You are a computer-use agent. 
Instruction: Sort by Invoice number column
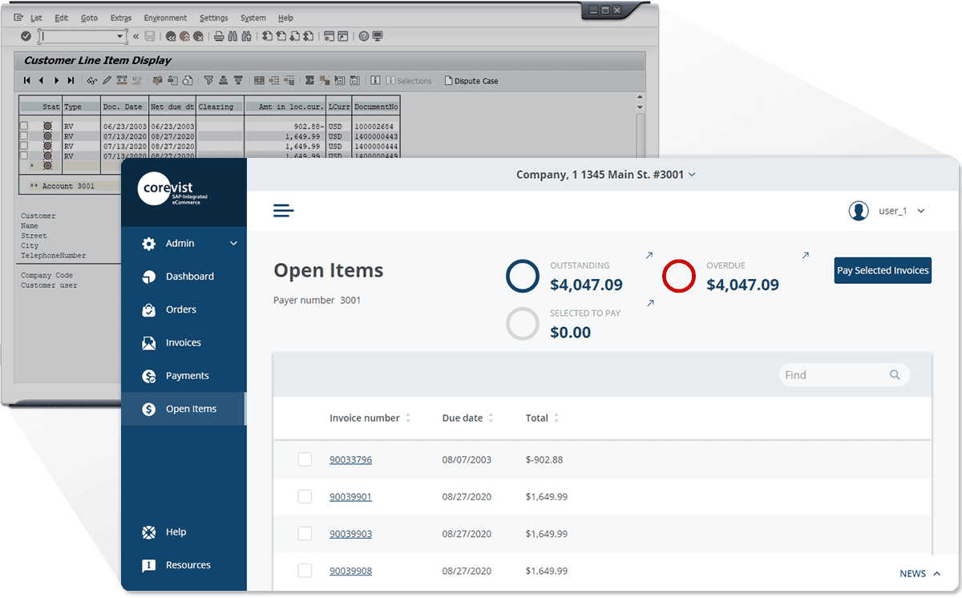pyautogui.click(x=370, y=418)
